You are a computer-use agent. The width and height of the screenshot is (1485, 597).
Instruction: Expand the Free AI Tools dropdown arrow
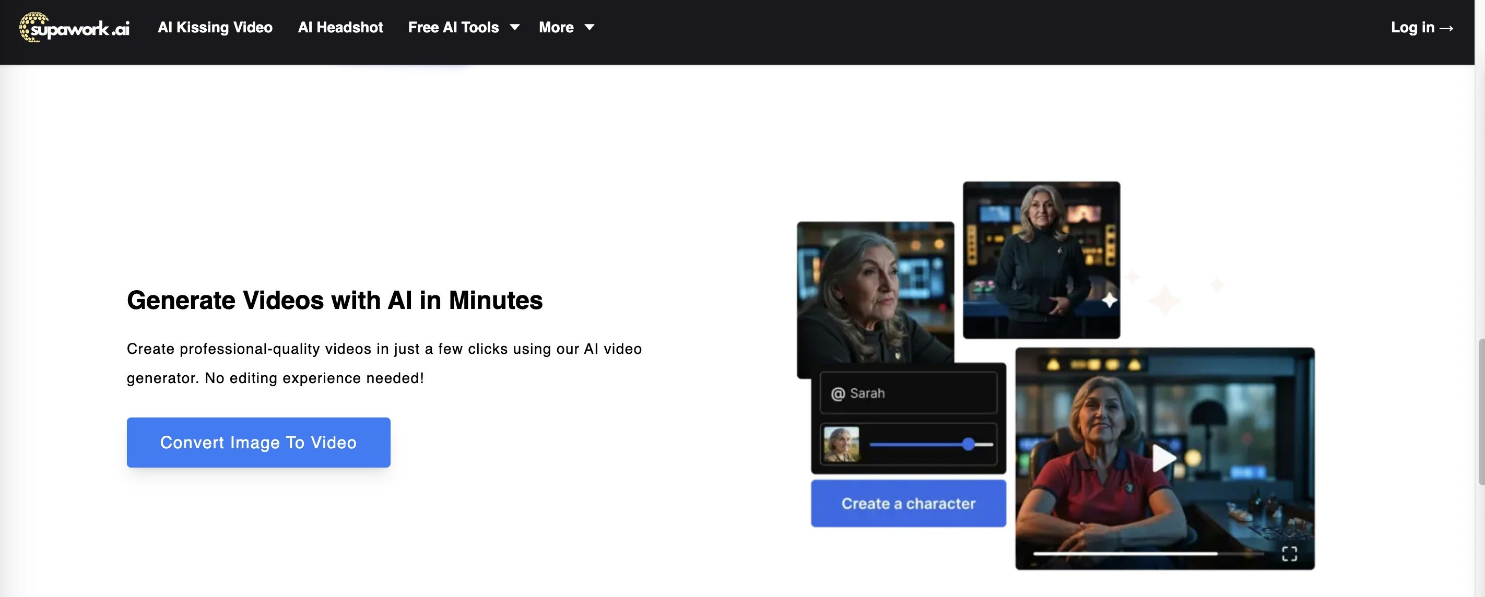point(515,27)
